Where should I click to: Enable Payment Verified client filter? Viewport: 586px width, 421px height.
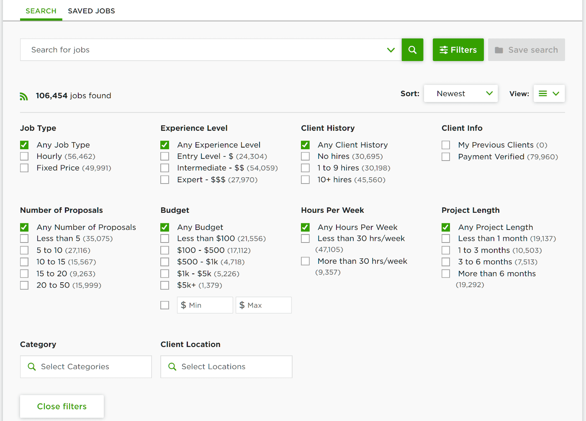coord(446,157)
